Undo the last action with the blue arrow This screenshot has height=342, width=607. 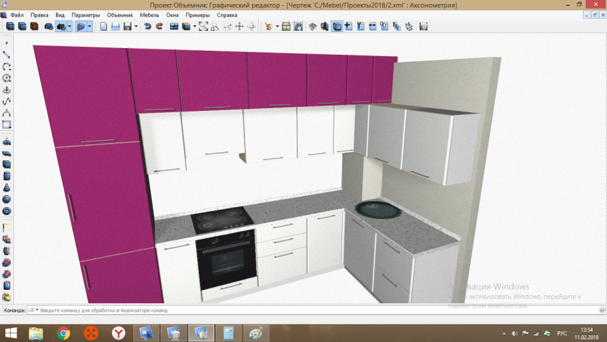coord(147,27)
